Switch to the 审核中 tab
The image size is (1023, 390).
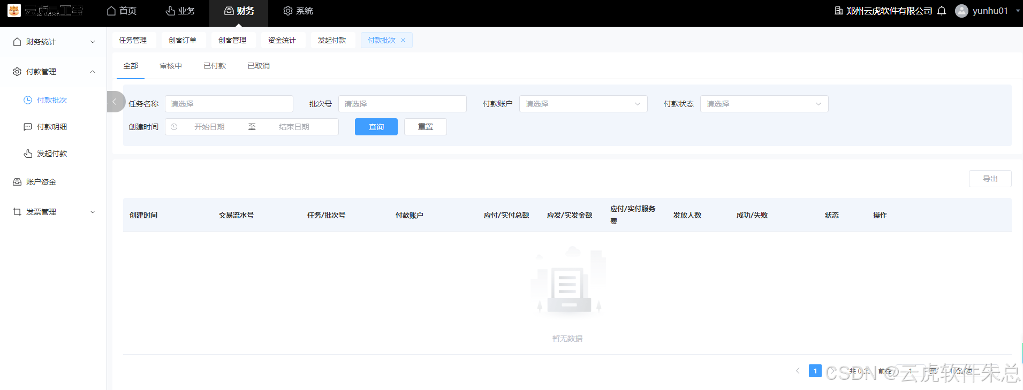tap(171, 66)
